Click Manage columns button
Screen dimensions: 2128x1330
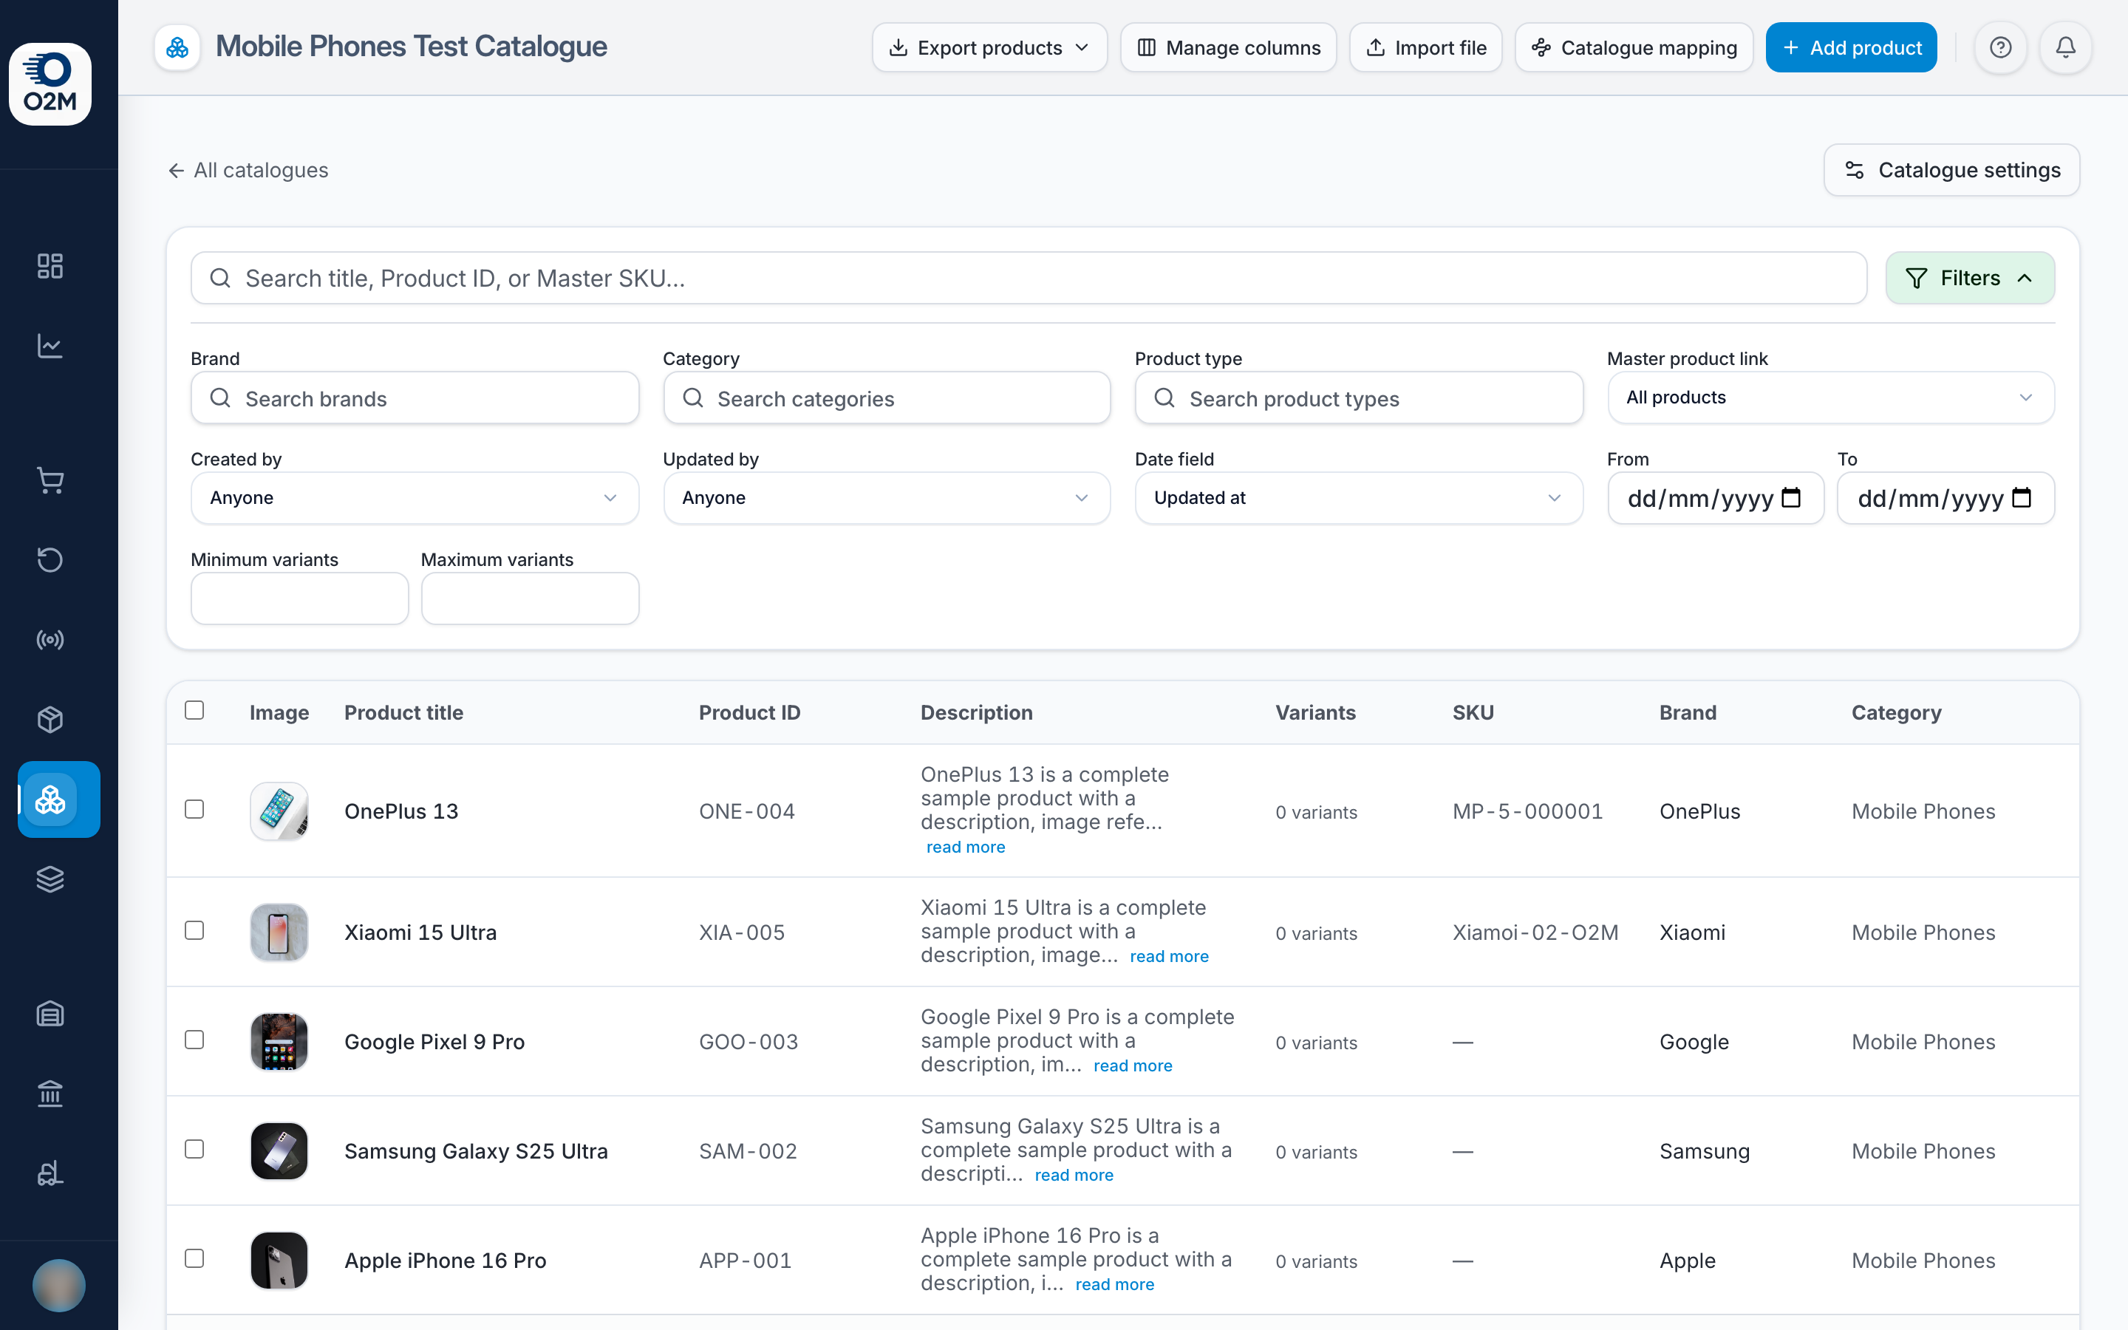click(1229, 47)
